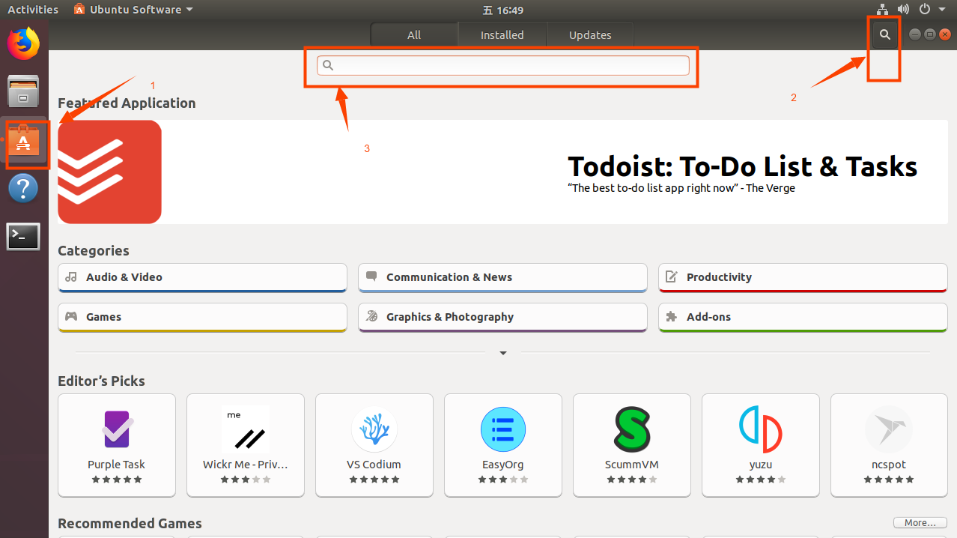The height and width of the screenshot is (538, 957).
Task: Select the ncspot app icon
Action: coord(889,429)
